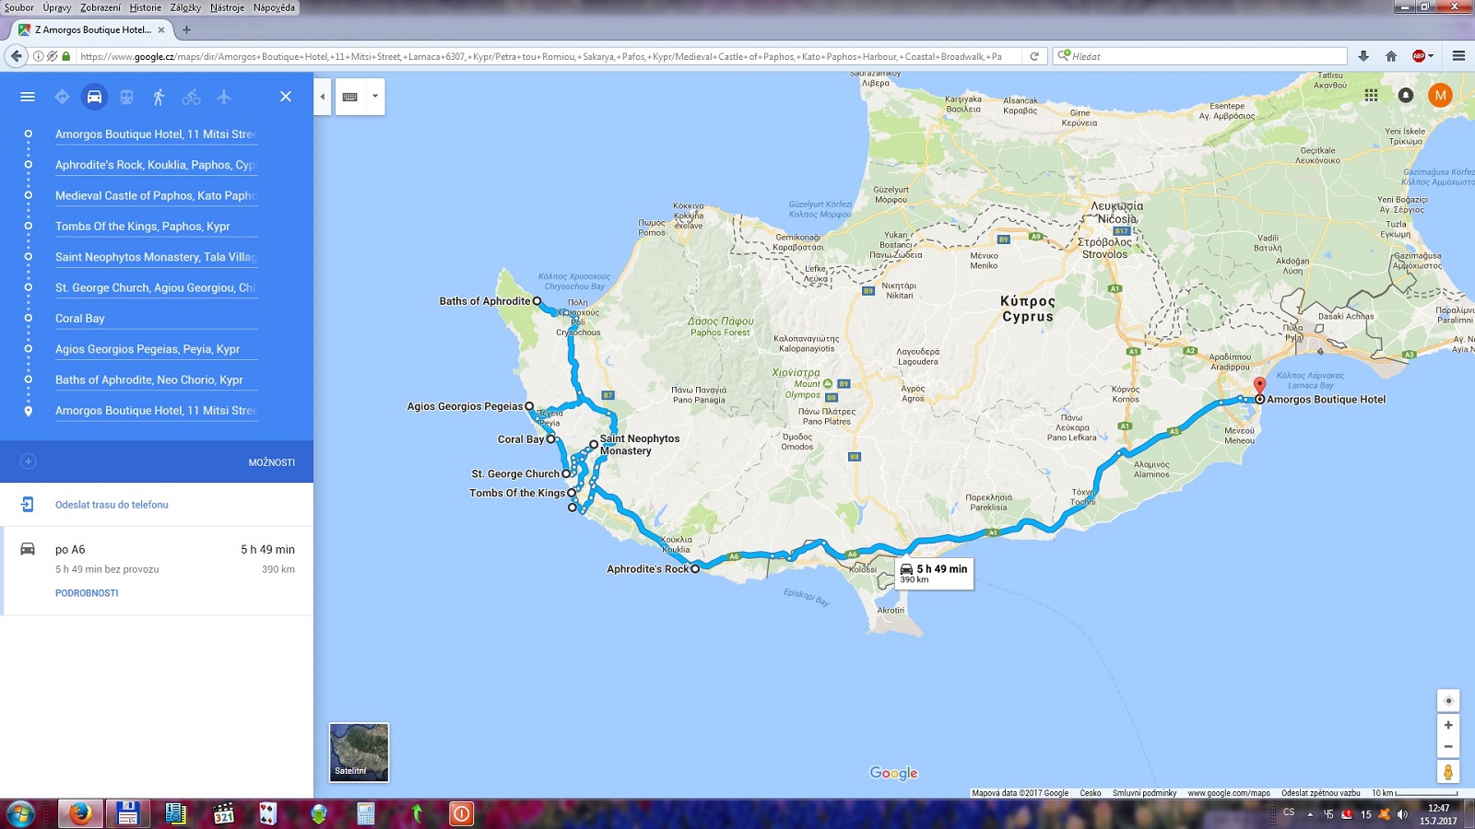
Task: Edit the Baths of Aphrodite waypoint field
Action: (x=156, y=379)
